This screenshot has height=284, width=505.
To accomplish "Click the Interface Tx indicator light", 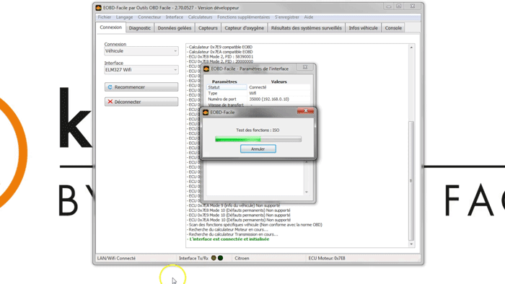I will [214, 258].
